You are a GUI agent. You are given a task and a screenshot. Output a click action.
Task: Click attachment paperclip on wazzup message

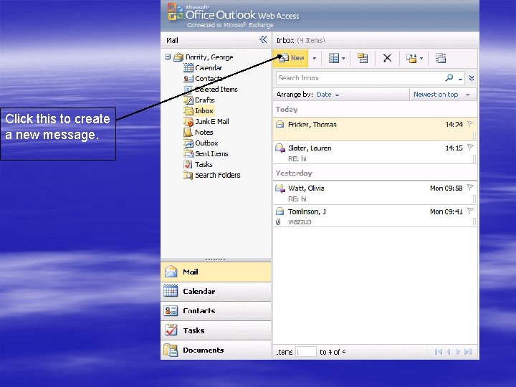tap(278, 221)
